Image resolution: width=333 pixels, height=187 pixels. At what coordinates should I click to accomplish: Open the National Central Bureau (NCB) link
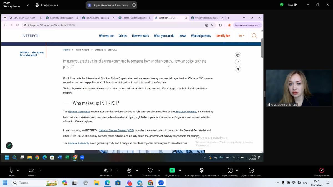pyautogui.click(x=116, y=130)
